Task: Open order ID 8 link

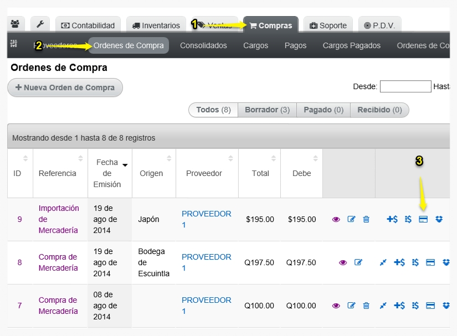Action: click(19, 262)
